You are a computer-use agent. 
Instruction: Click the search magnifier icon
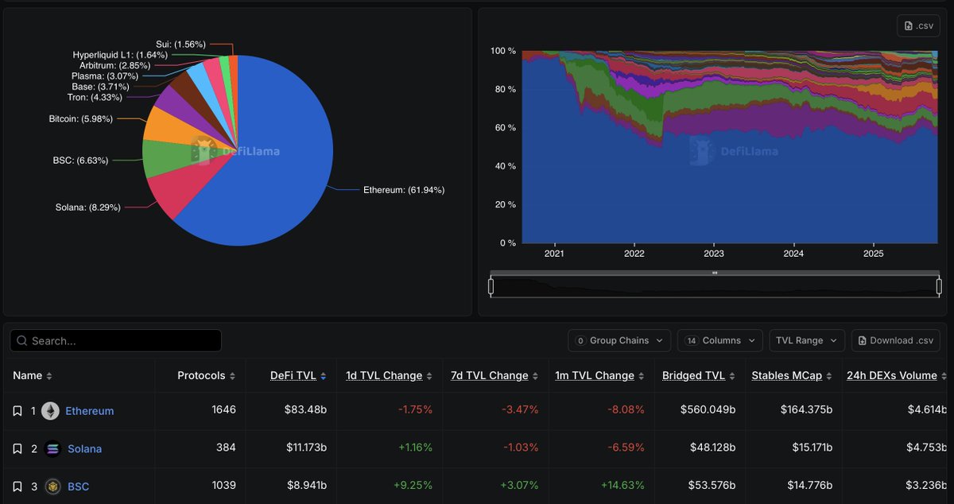click(x=20, y=340)
